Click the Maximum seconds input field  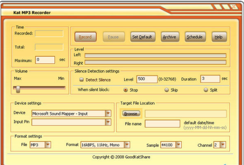click(x=45, y=60)
